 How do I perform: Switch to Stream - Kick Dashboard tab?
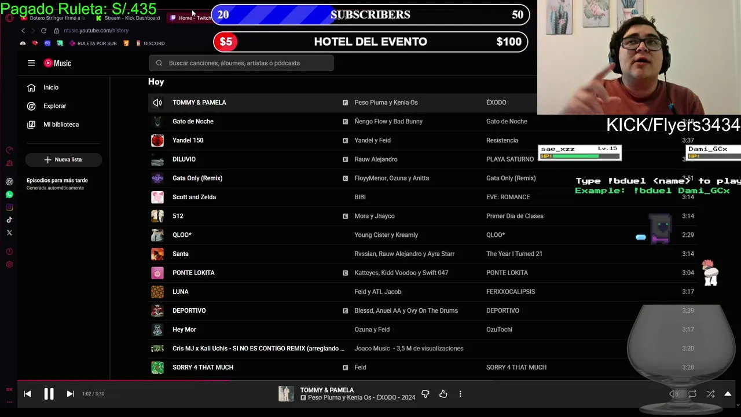click(x=129, y=18)
